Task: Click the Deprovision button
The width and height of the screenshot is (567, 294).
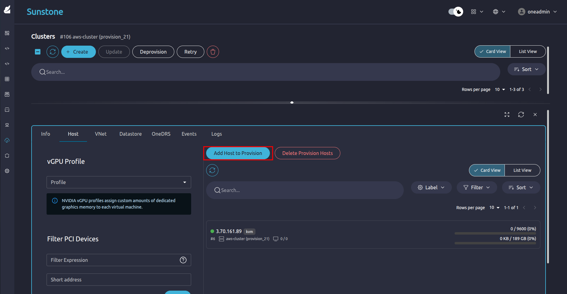Action: coord(153,52)
